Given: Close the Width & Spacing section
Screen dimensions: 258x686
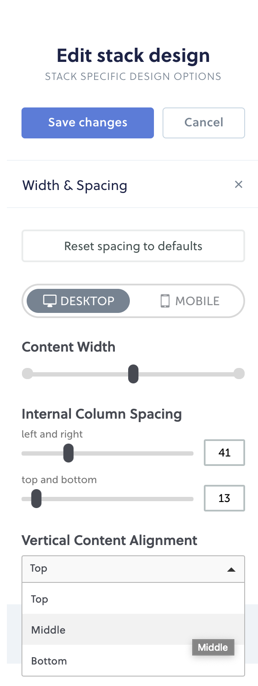Looking at the screenshot, I should (239, 184).
